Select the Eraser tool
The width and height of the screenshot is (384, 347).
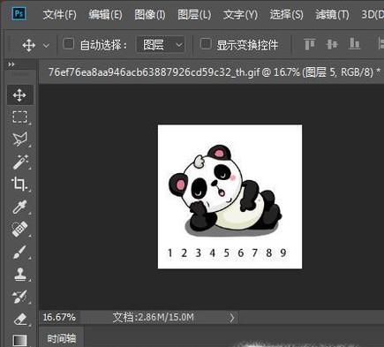point(20,320)
